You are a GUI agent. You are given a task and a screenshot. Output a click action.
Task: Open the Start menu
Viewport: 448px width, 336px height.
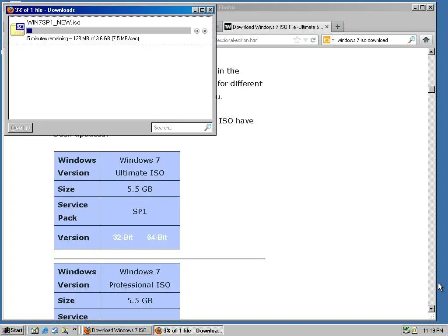click(x=12, y=330)
